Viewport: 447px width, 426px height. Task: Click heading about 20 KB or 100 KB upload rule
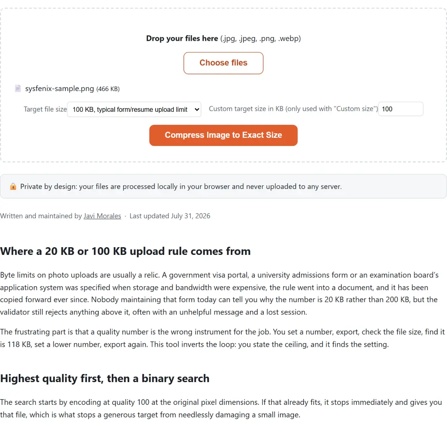(x=126, y=251)
